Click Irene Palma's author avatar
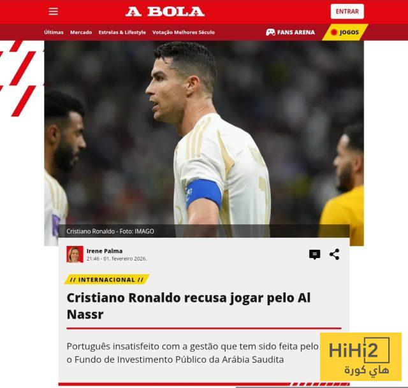Image resolution: width=408 pixels, height=388 pixels. click(x=75, y=254)
